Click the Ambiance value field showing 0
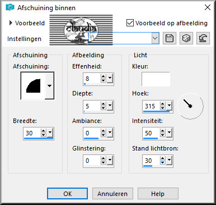This screenshot has width=216, height=205. (92, 133)
